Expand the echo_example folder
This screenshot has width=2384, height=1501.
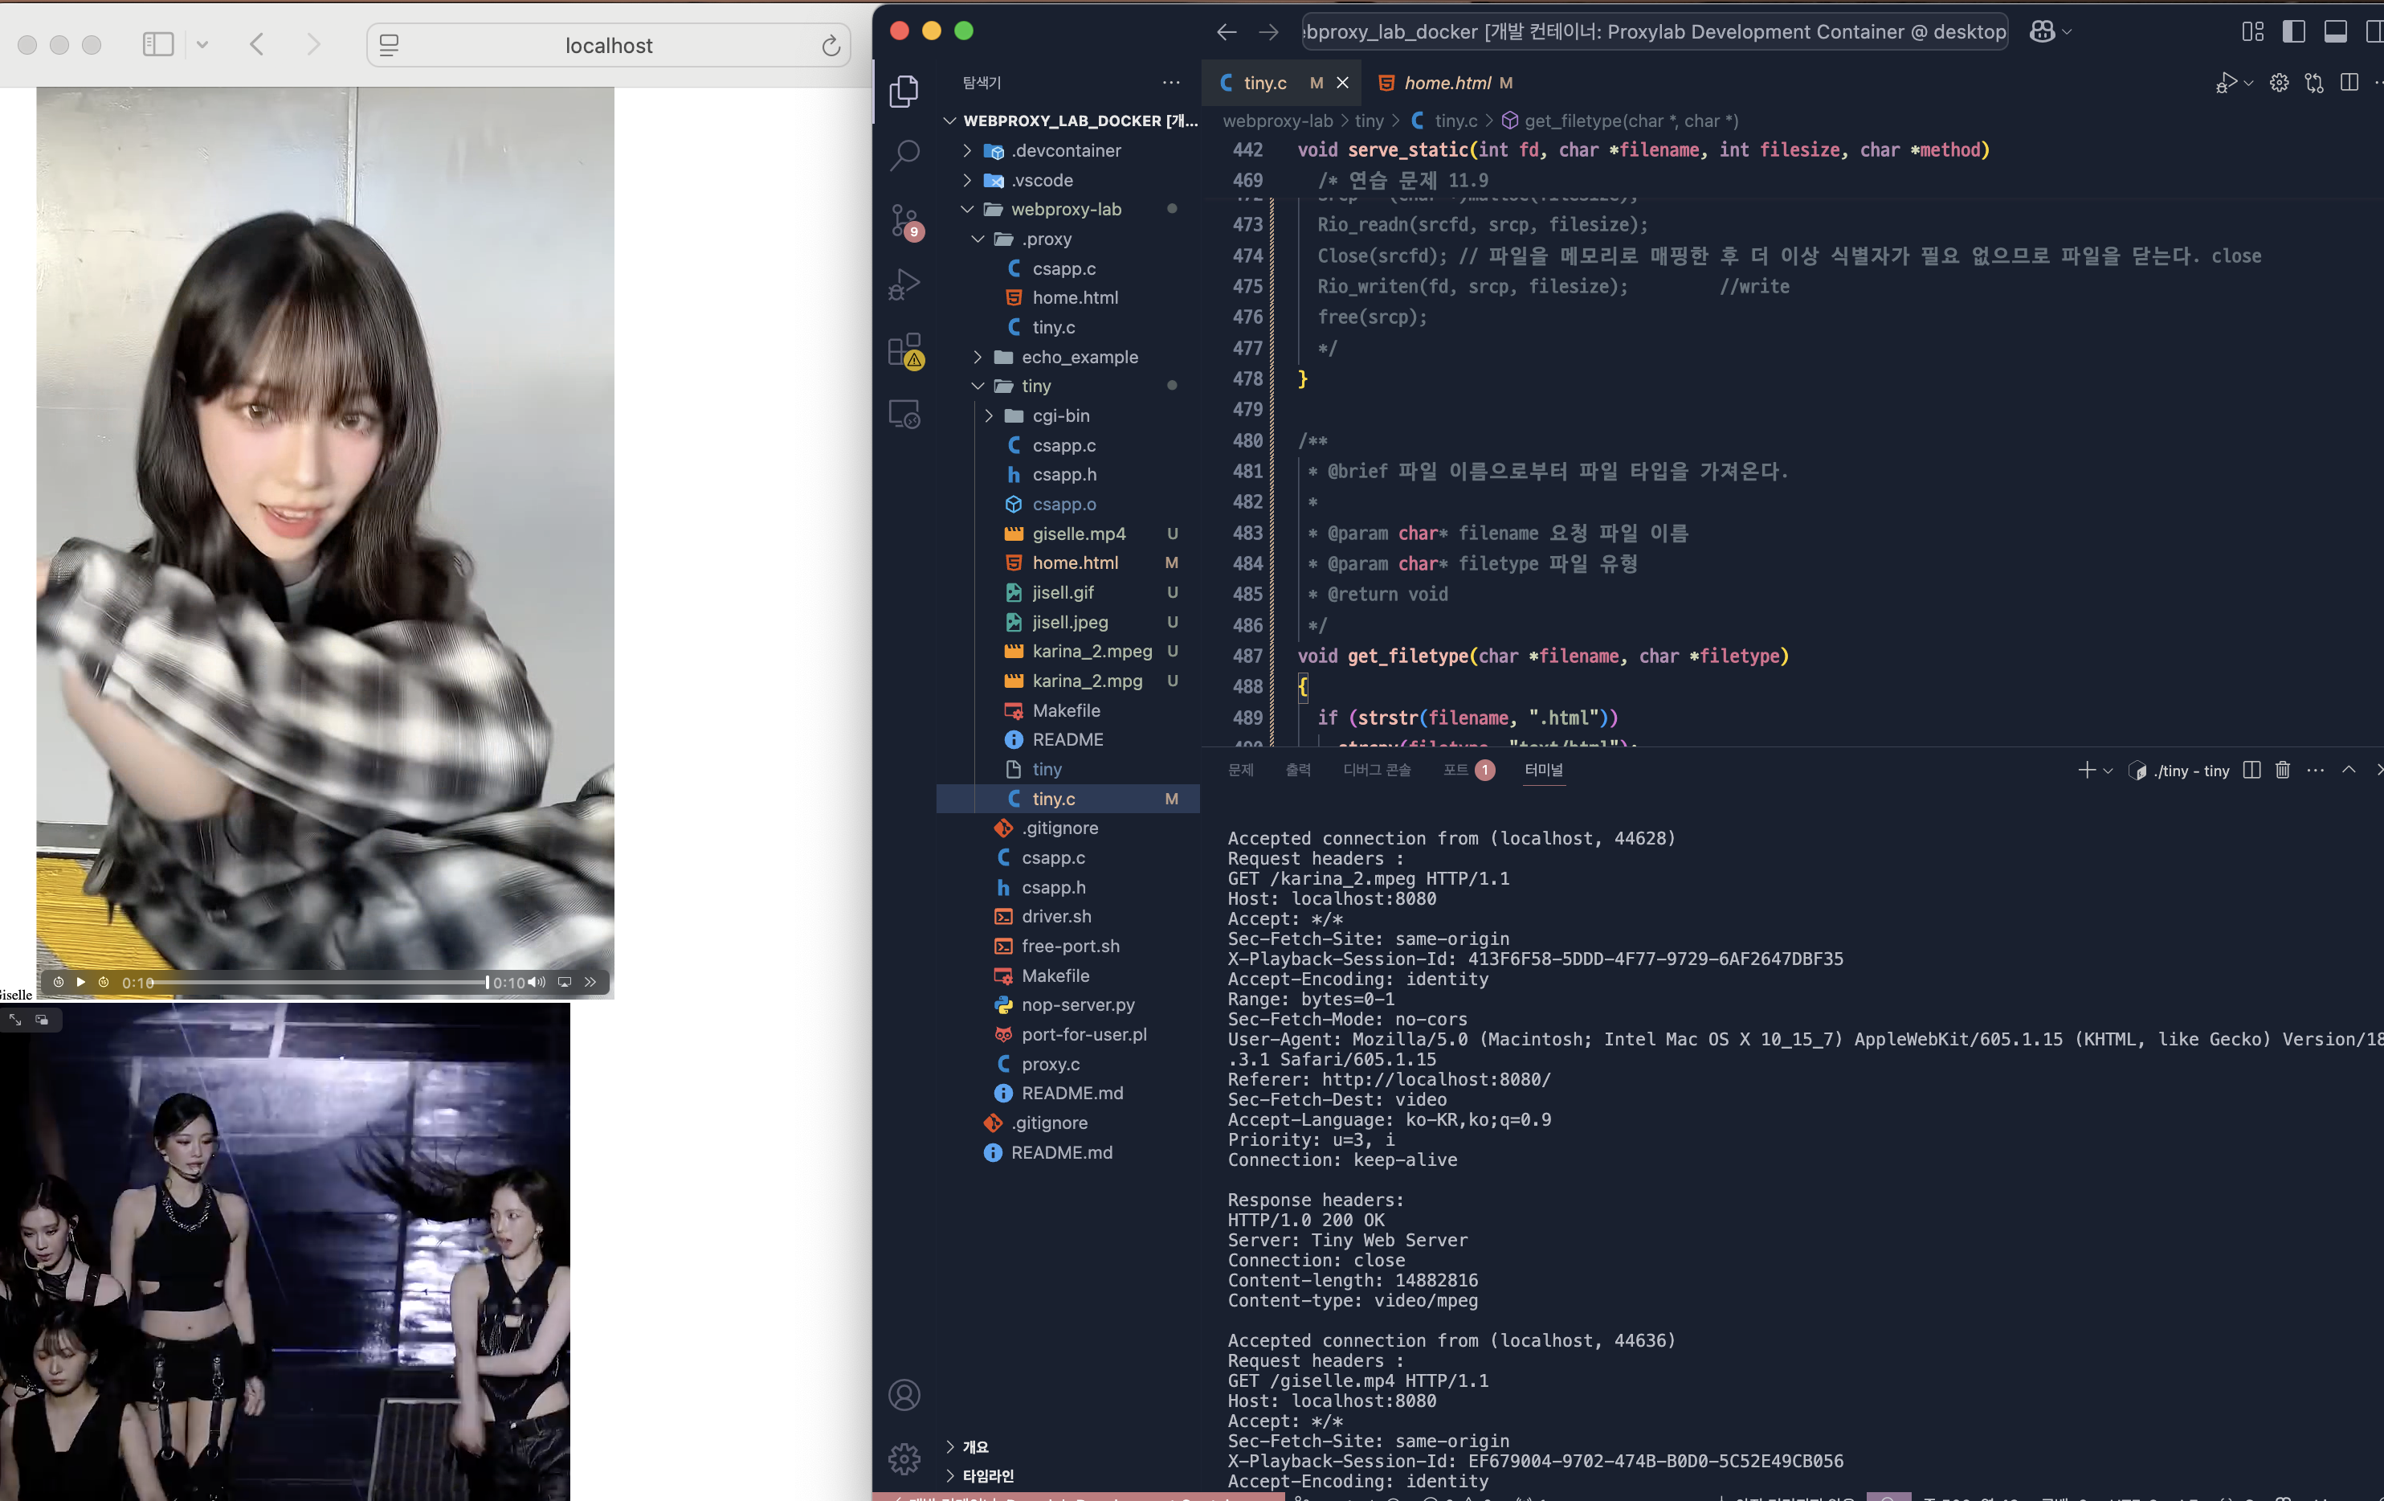coord(1079,357)
